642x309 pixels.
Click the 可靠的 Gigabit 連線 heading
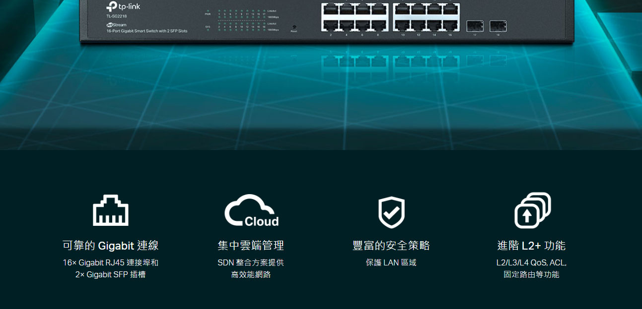(111, 246)
